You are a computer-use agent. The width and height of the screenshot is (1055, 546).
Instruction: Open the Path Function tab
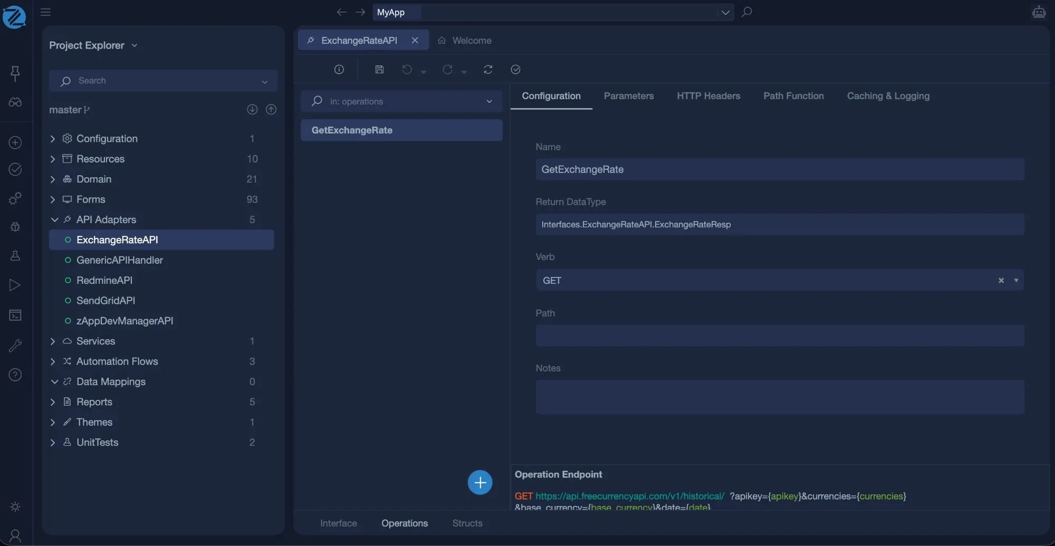click(x=793, y=96)
